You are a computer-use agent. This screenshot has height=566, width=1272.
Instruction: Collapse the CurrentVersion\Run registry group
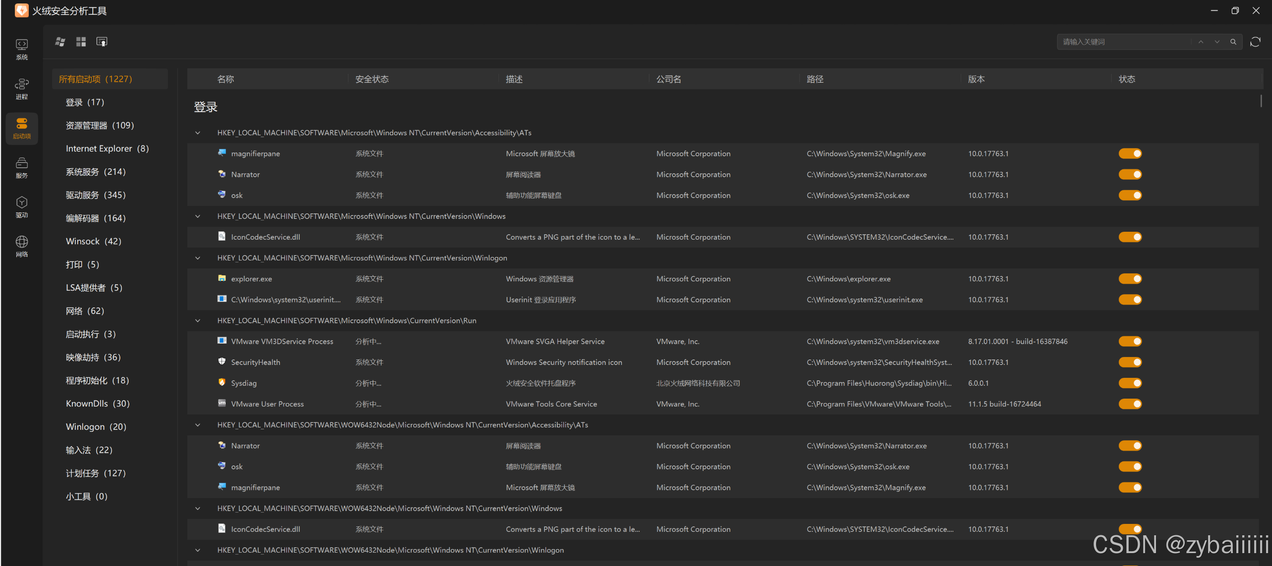[198, 321]
